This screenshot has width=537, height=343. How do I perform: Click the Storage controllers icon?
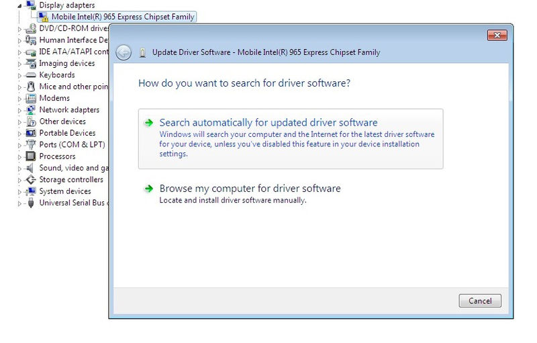click(x=30, y=179)
